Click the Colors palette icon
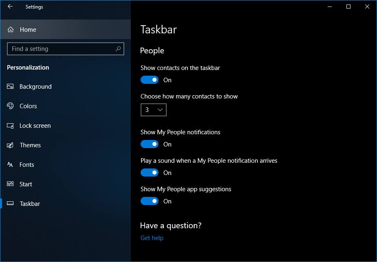This screenshot has height=262, width=377. 11,106
